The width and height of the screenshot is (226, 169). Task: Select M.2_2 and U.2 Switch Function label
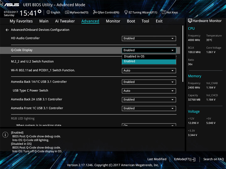[x=32, y=62]
